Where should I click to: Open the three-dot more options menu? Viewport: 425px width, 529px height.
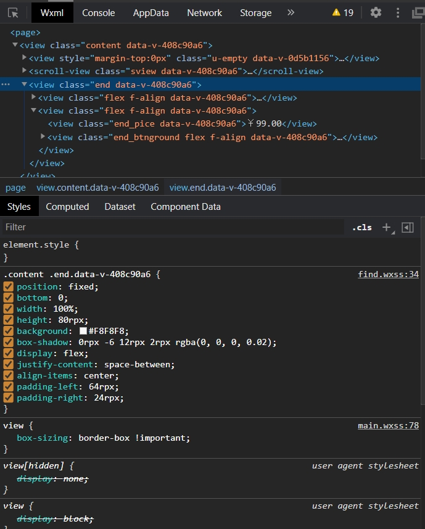398,13
